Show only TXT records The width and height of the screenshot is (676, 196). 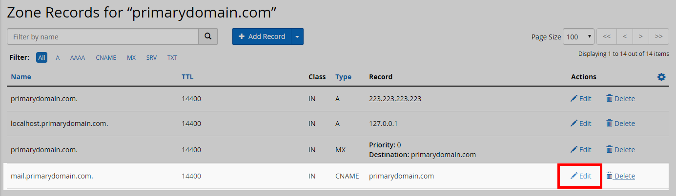point(172,57)
